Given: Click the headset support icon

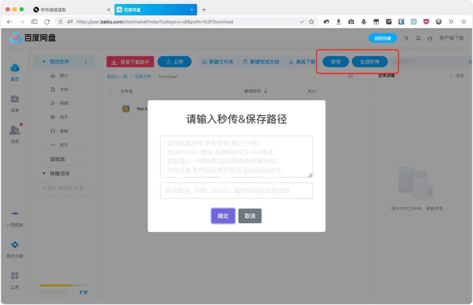Looking at the screenshot, I should coord(430,39).
